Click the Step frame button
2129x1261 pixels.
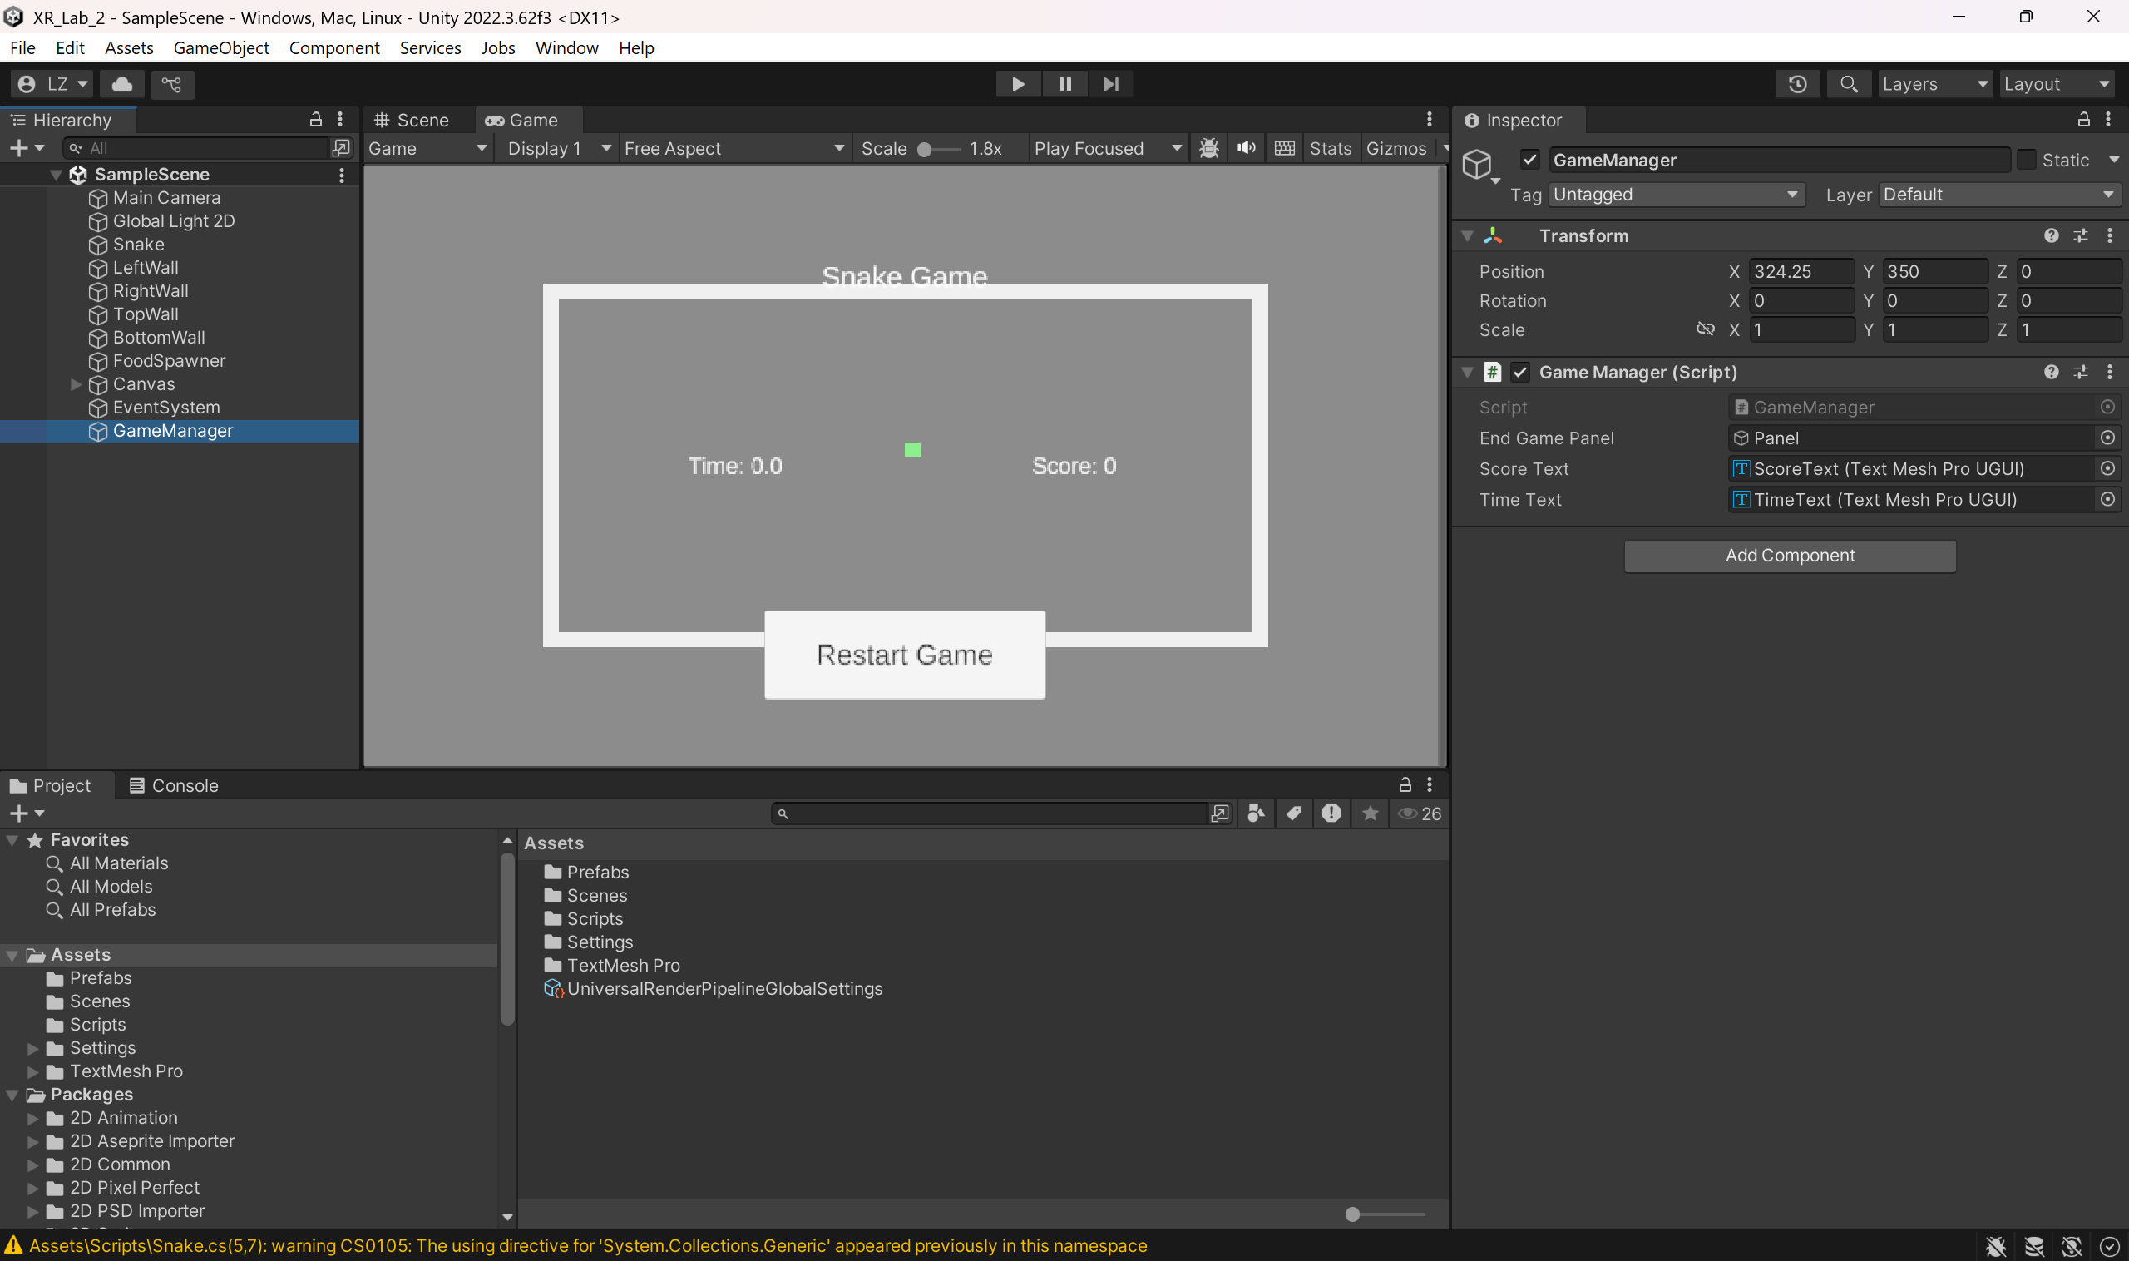coord(1109,84)
